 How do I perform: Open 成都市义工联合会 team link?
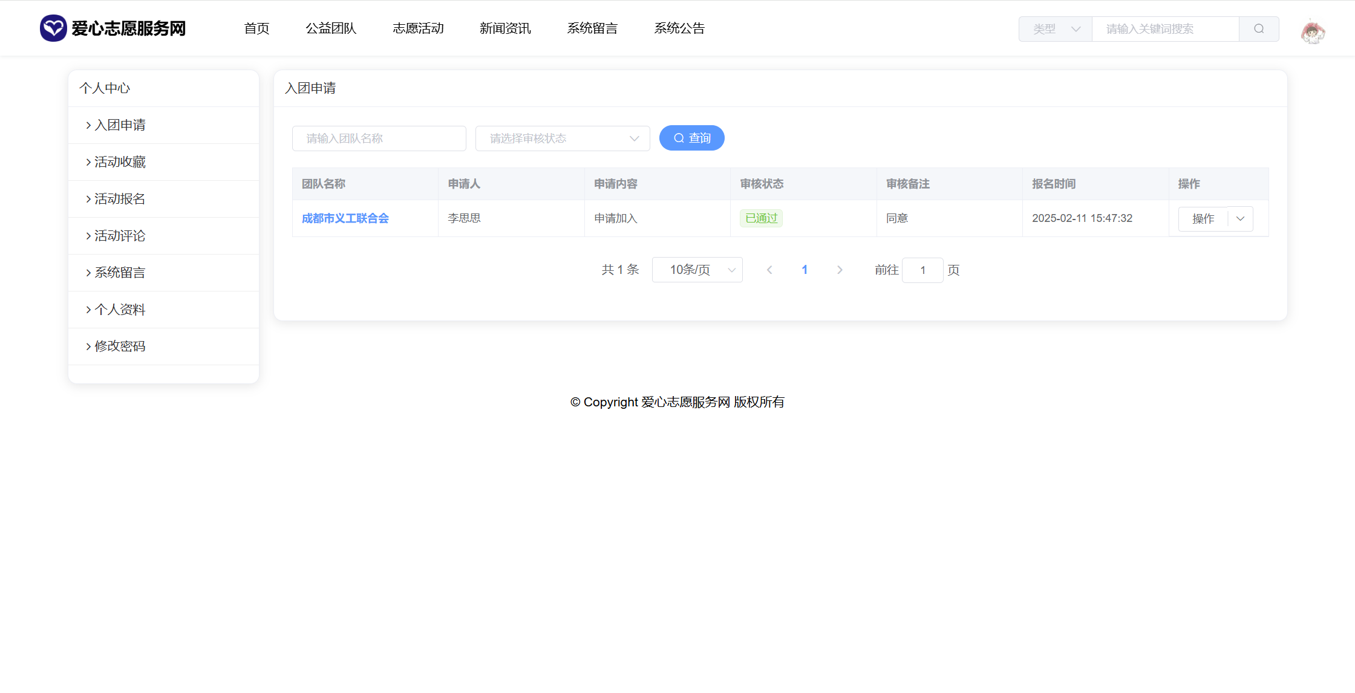pyautogui.click(x=345, y=218)
